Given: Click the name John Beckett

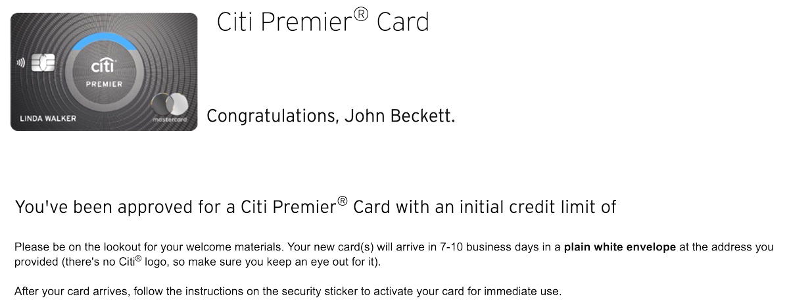Looking at the screenshot, I should click(x=400, y=116).
